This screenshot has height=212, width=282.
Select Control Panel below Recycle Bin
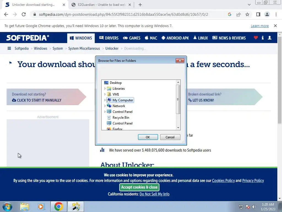click(122, 123)
